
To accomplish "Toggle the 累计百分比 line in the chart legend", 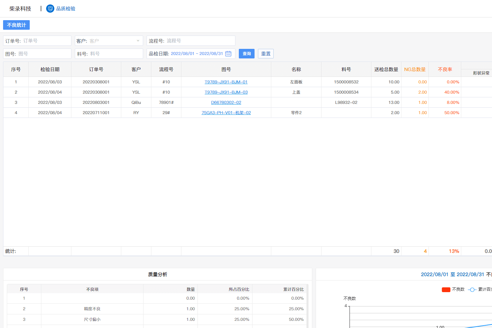I will coord(478,289).
